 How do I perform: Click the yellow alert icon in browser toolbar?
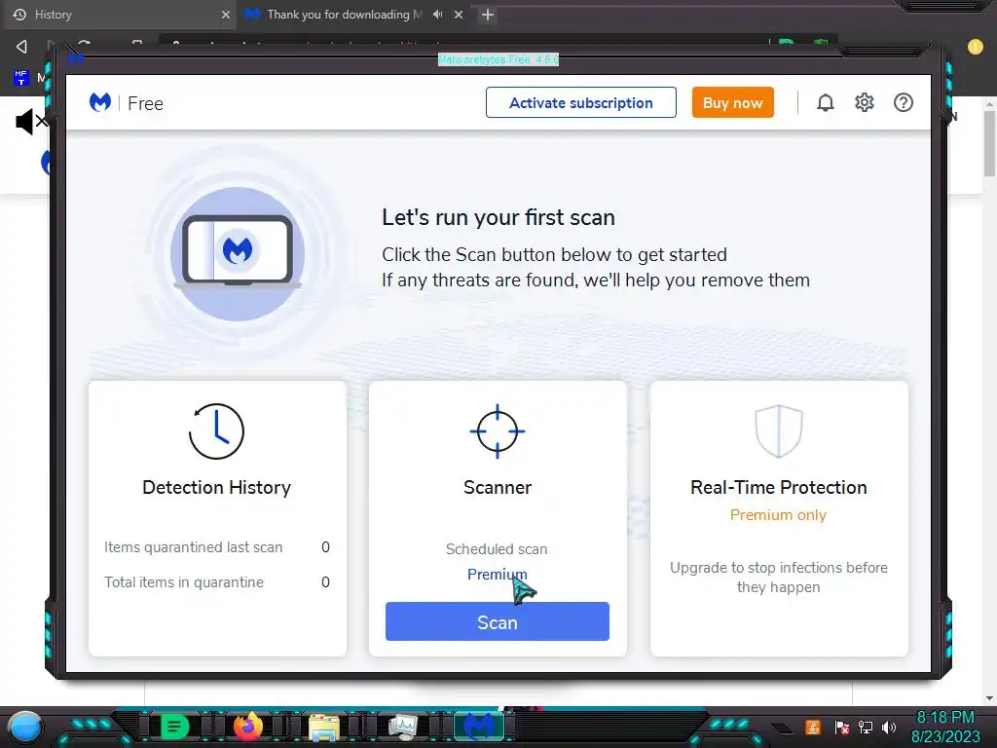[x=975, y=47]
